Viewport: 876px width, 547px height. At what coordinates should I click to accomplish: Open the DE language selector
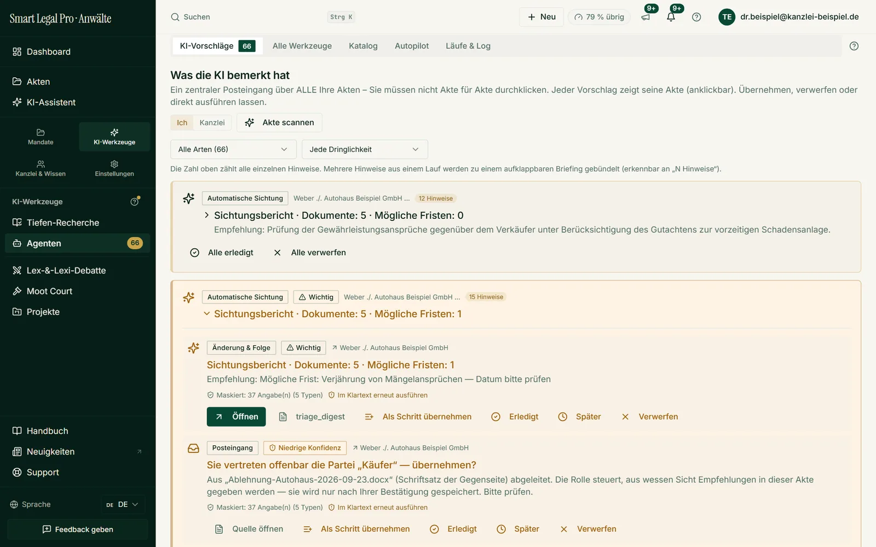[123, 504]
